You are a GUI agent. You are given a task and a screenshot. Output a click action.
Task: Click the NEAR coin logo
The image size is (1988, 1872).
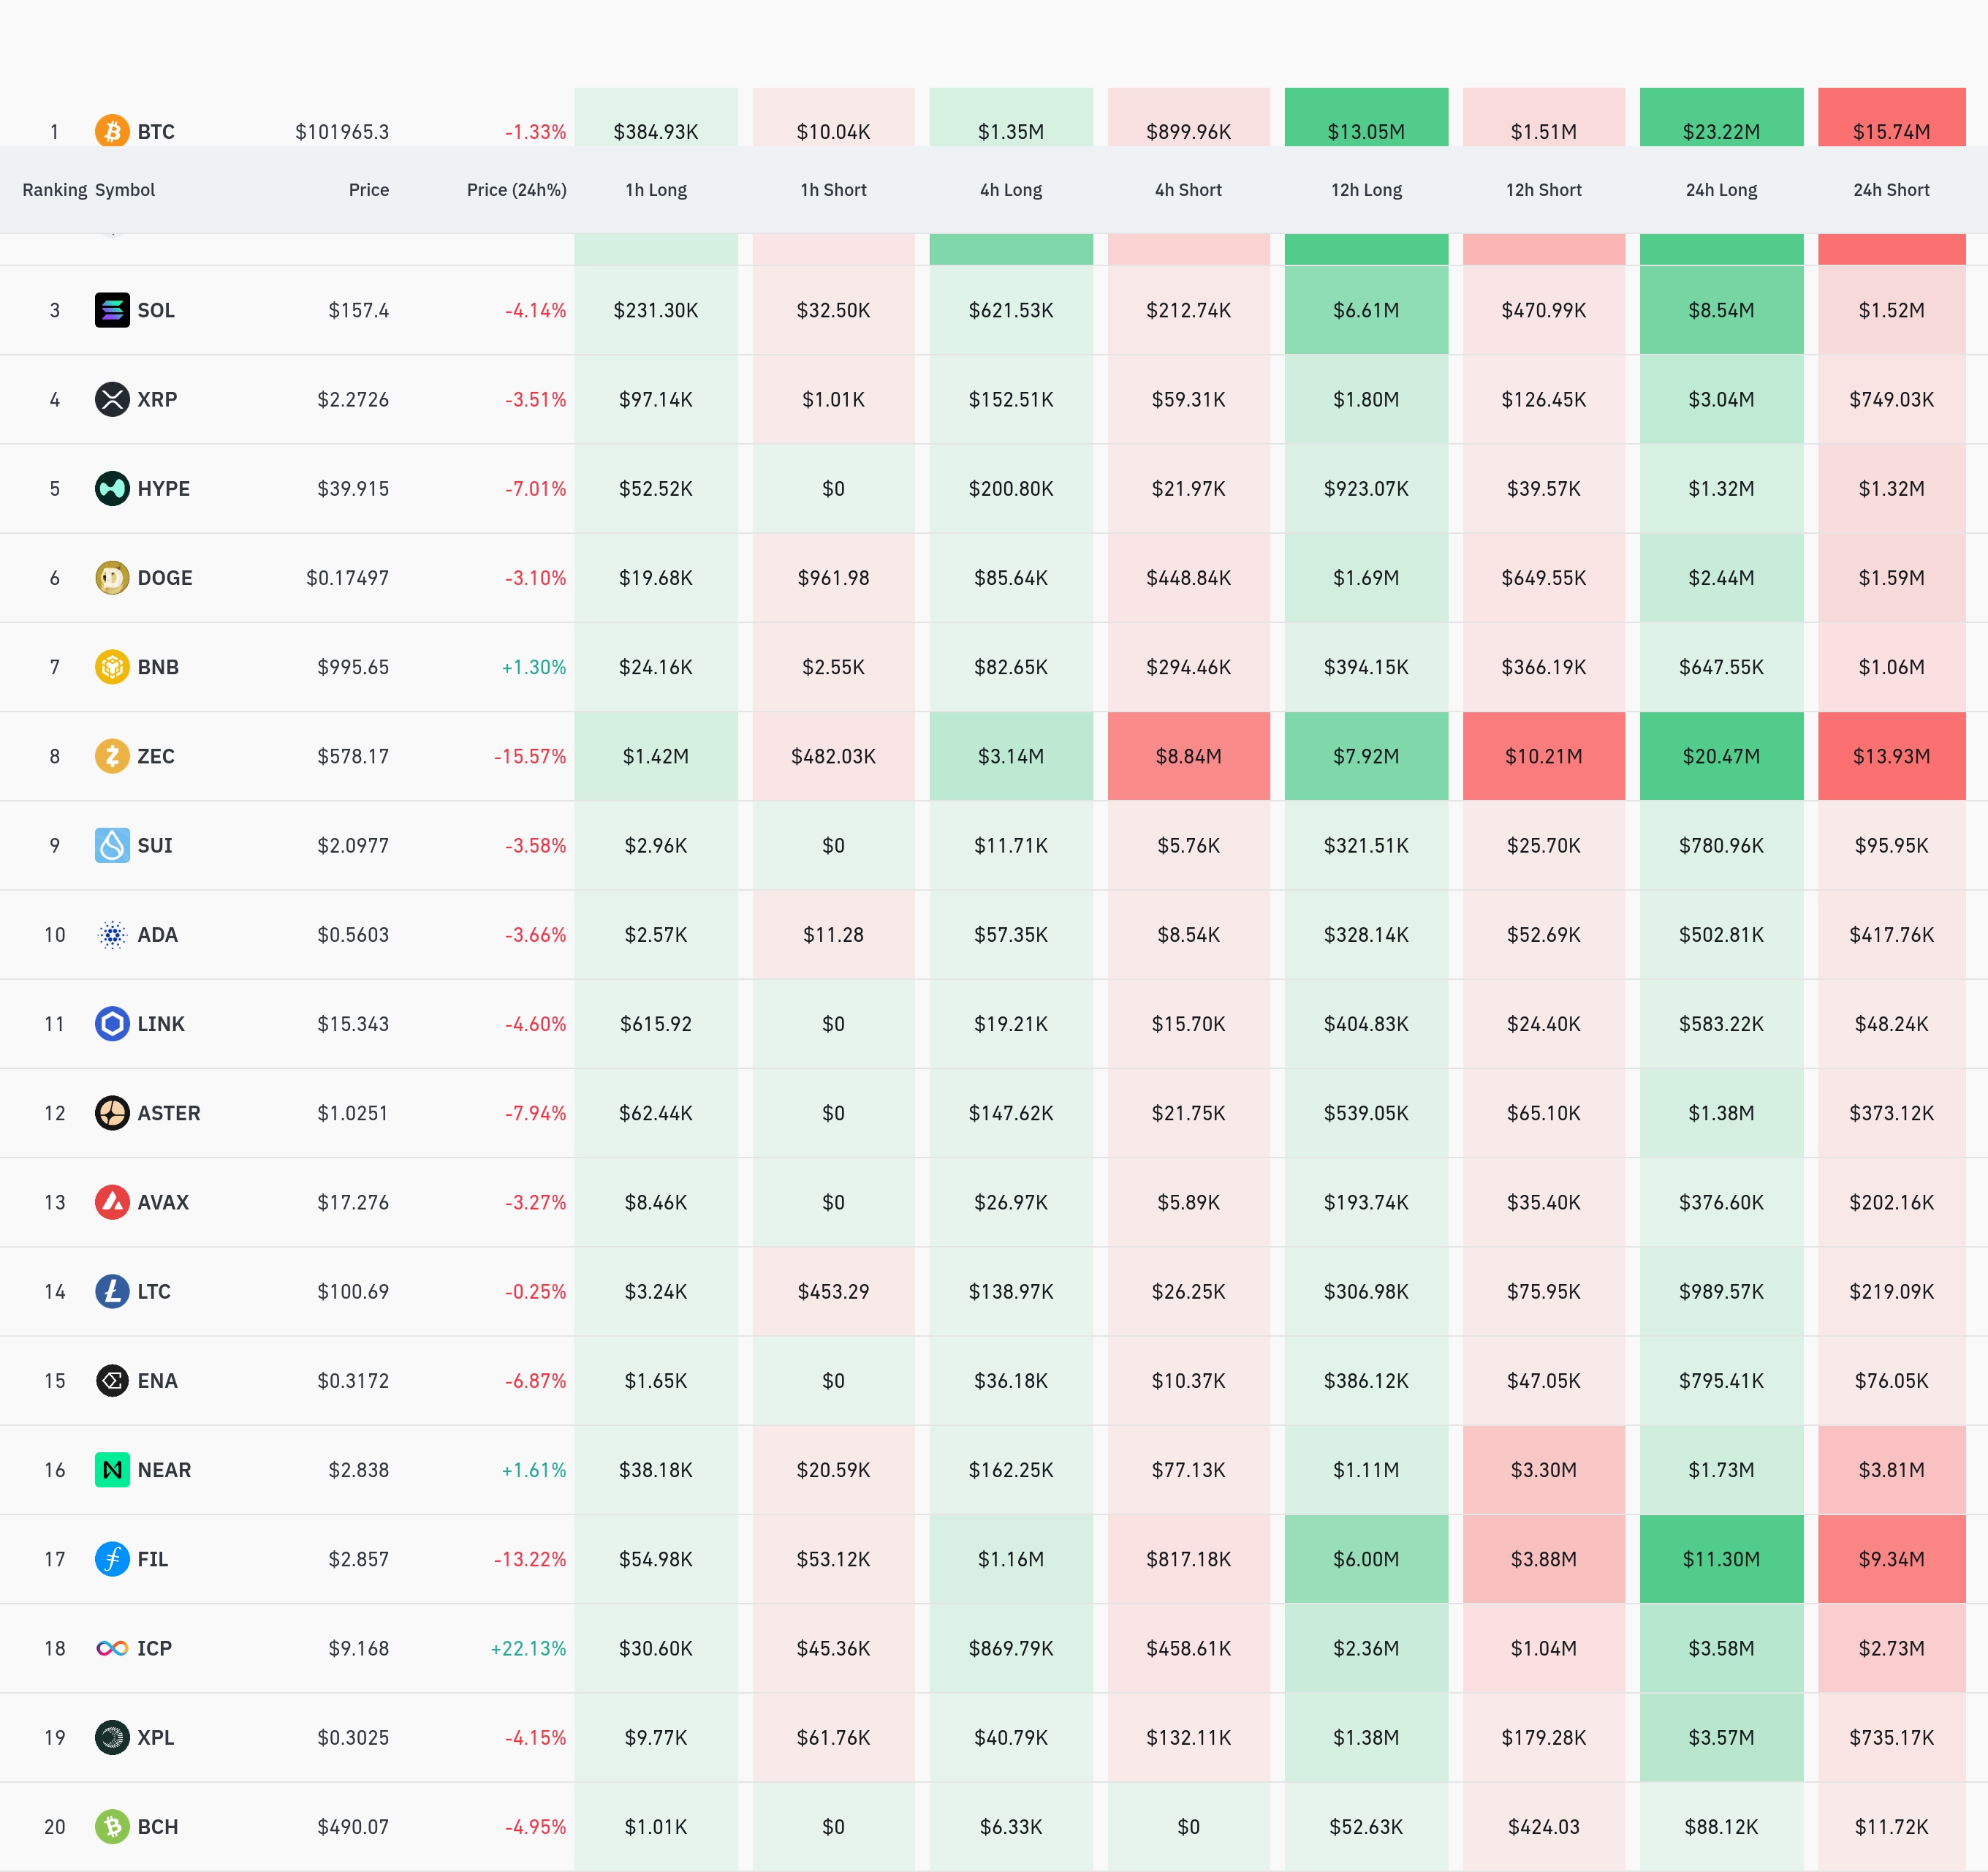pyautogui.click(x=112, y=1470)
